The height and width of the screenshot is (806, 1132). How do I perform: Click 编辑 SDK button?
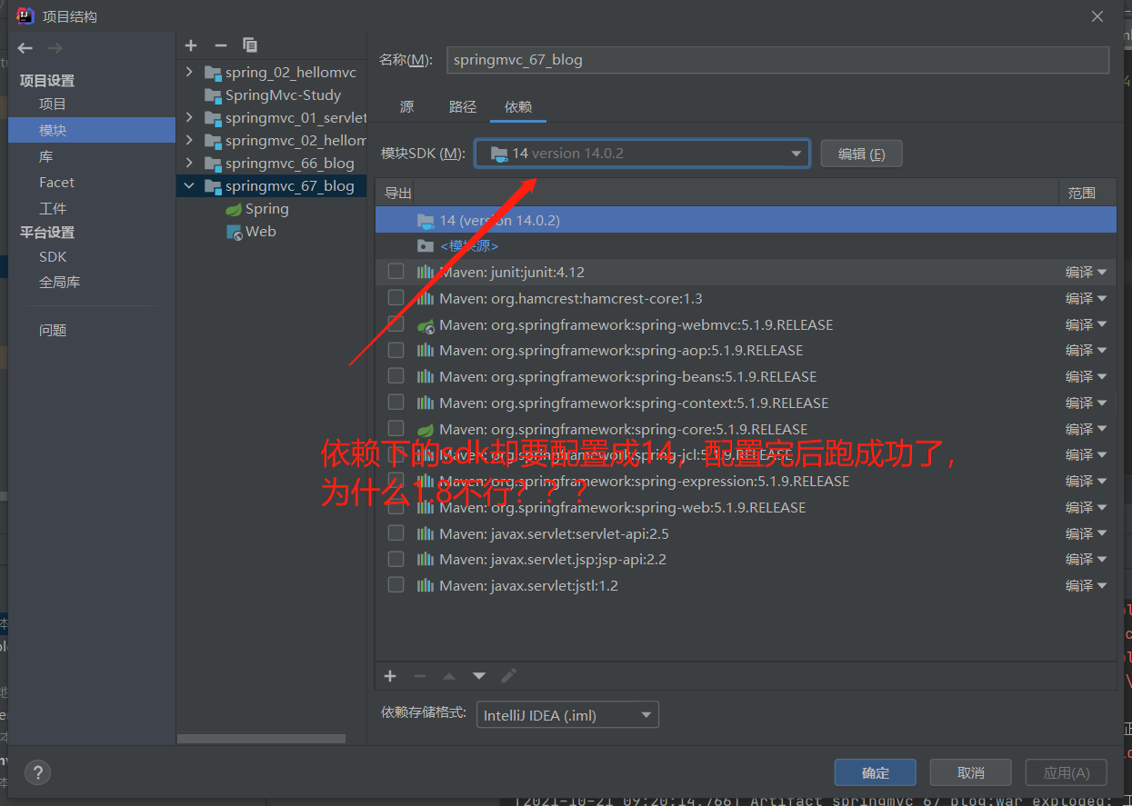coord(861,154)
